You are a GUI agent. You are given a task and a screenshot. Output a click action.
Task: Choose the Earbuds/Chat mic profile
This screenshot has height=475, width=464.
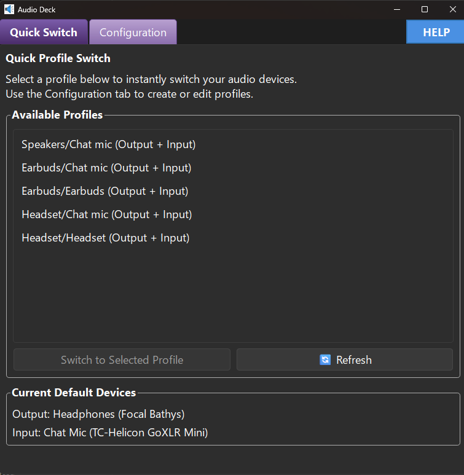(106, 168)
